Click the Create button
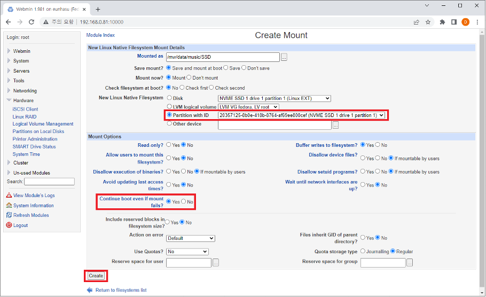486x297 pixels. 96,276
